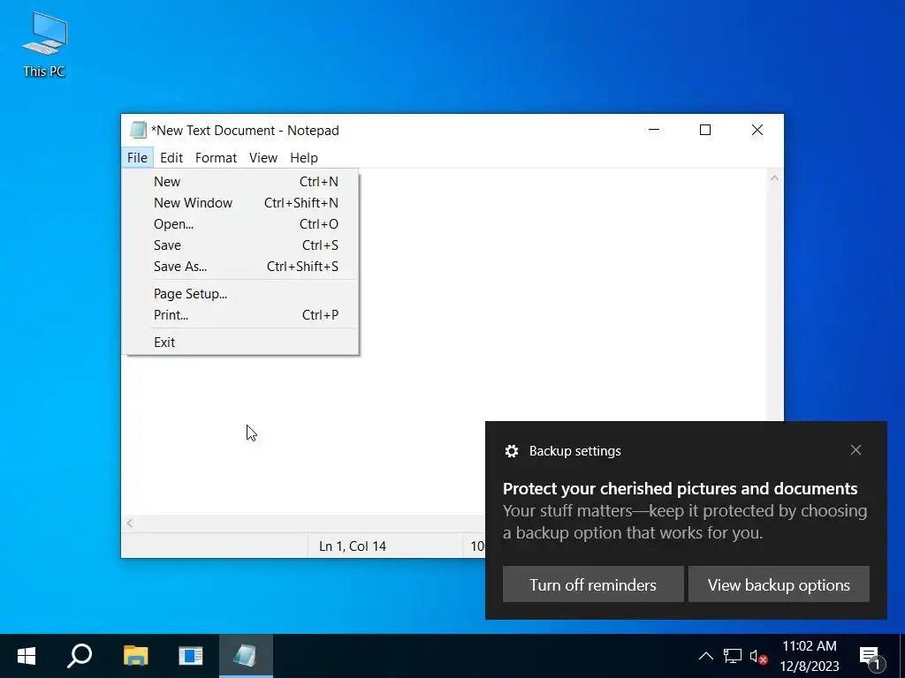Open the Edit menu

(x=171, y=157)
